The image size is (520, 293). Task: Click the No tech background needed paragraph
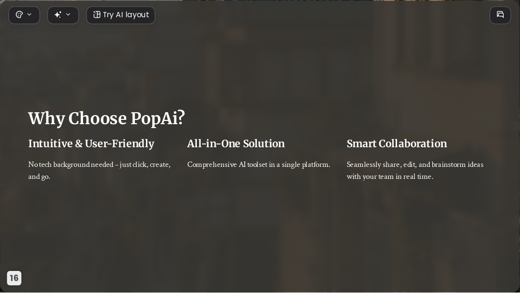(99, 171)
